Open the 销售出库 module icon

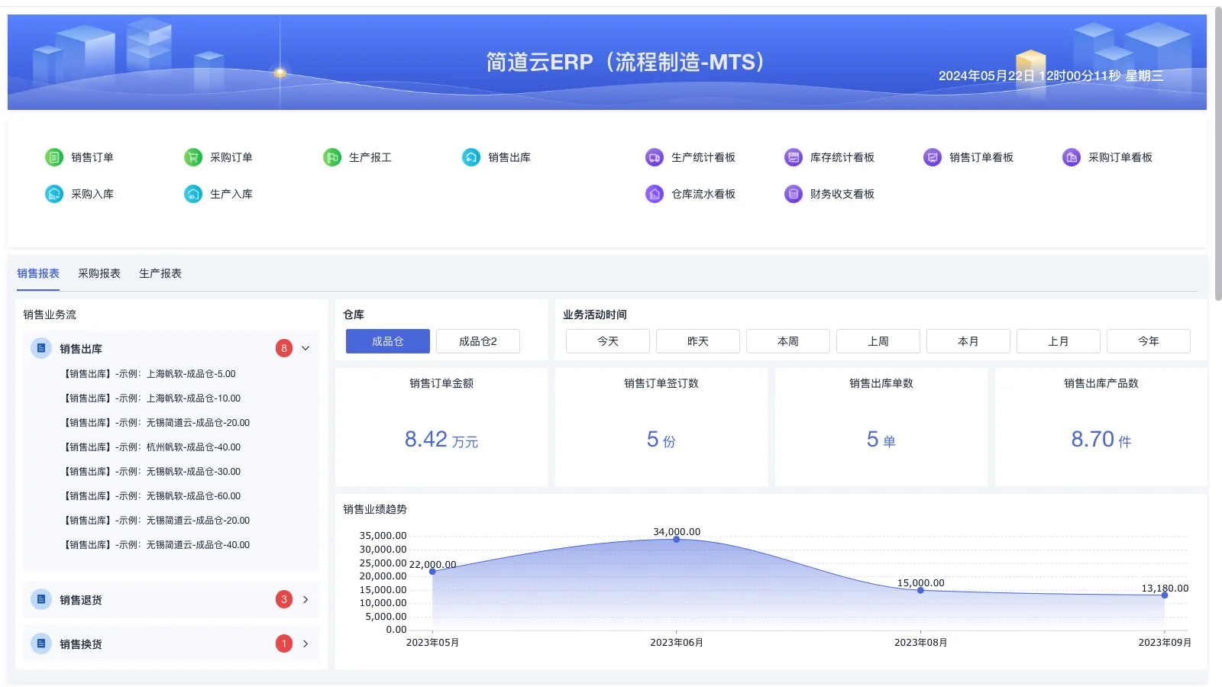(x=470, y=157)
